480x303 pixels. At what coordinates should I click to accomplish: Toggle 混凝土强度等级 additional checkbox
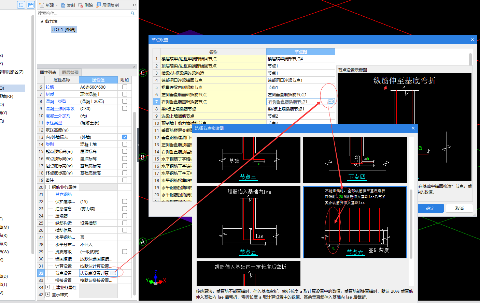[125, 108]
